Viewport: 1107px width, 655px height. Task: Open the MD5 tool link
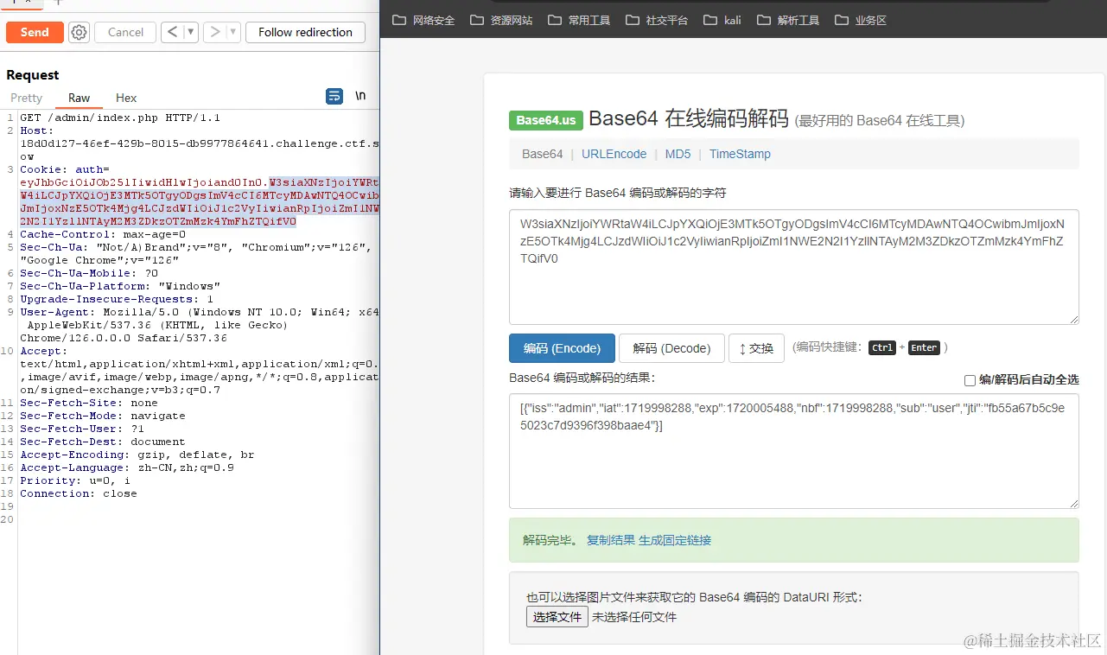pyautogui.click(x=678, y=154)
